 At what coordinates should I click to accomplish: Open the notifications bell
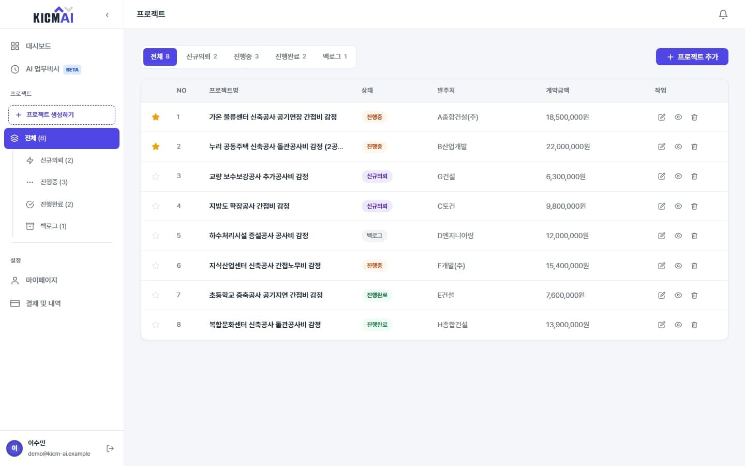[x=723, y=14]
